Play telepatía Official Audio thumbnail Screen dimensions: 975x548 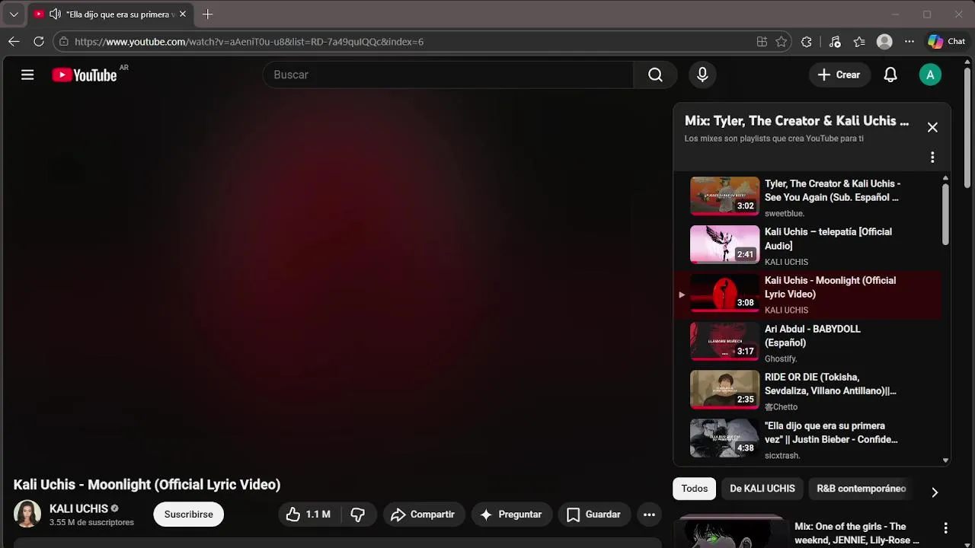724,244
